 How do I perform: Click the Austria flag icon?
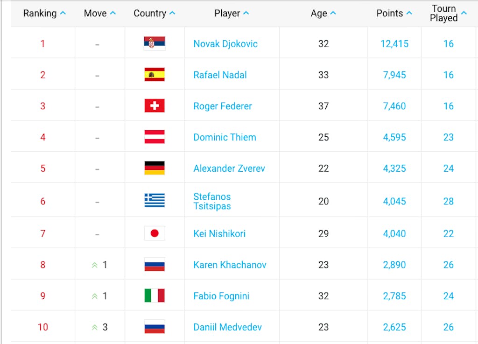155,137
